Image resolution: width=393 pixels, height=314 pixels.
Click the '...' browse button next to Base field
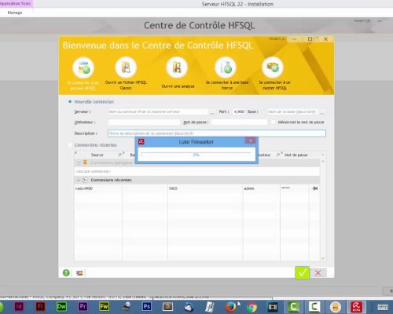(322, 112)
